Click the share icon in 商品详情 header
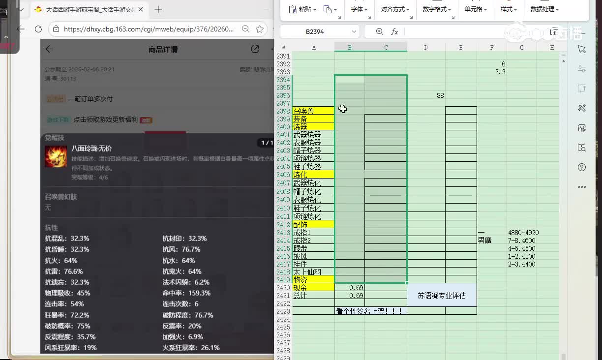Screen dimensions: 602x360 pyautogui.click(x=255, y=49)
